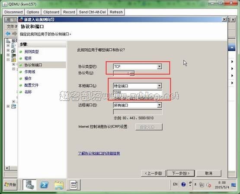Image resolution: width=240 pixels, height=194 pixels.
Task: Expand the first tree node plus sign
Action: 8,46
